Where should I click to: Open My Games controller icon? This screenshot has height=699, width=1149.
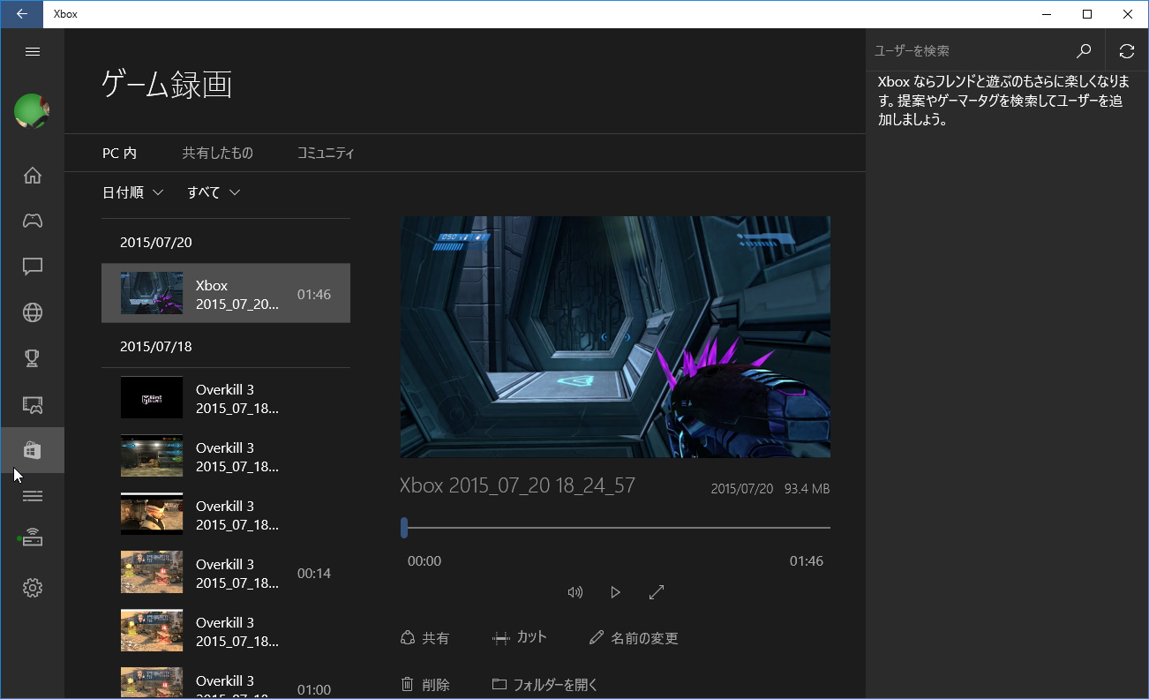(x=33, y=221)
